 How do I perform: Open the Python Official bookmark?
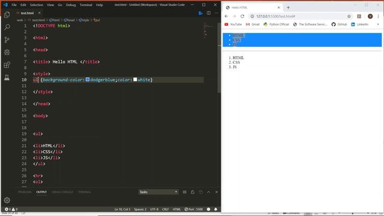coord(276,24)
